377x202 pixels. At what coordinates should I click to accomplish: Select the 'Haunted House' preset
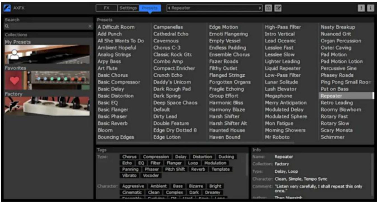(x=227, y=130)
